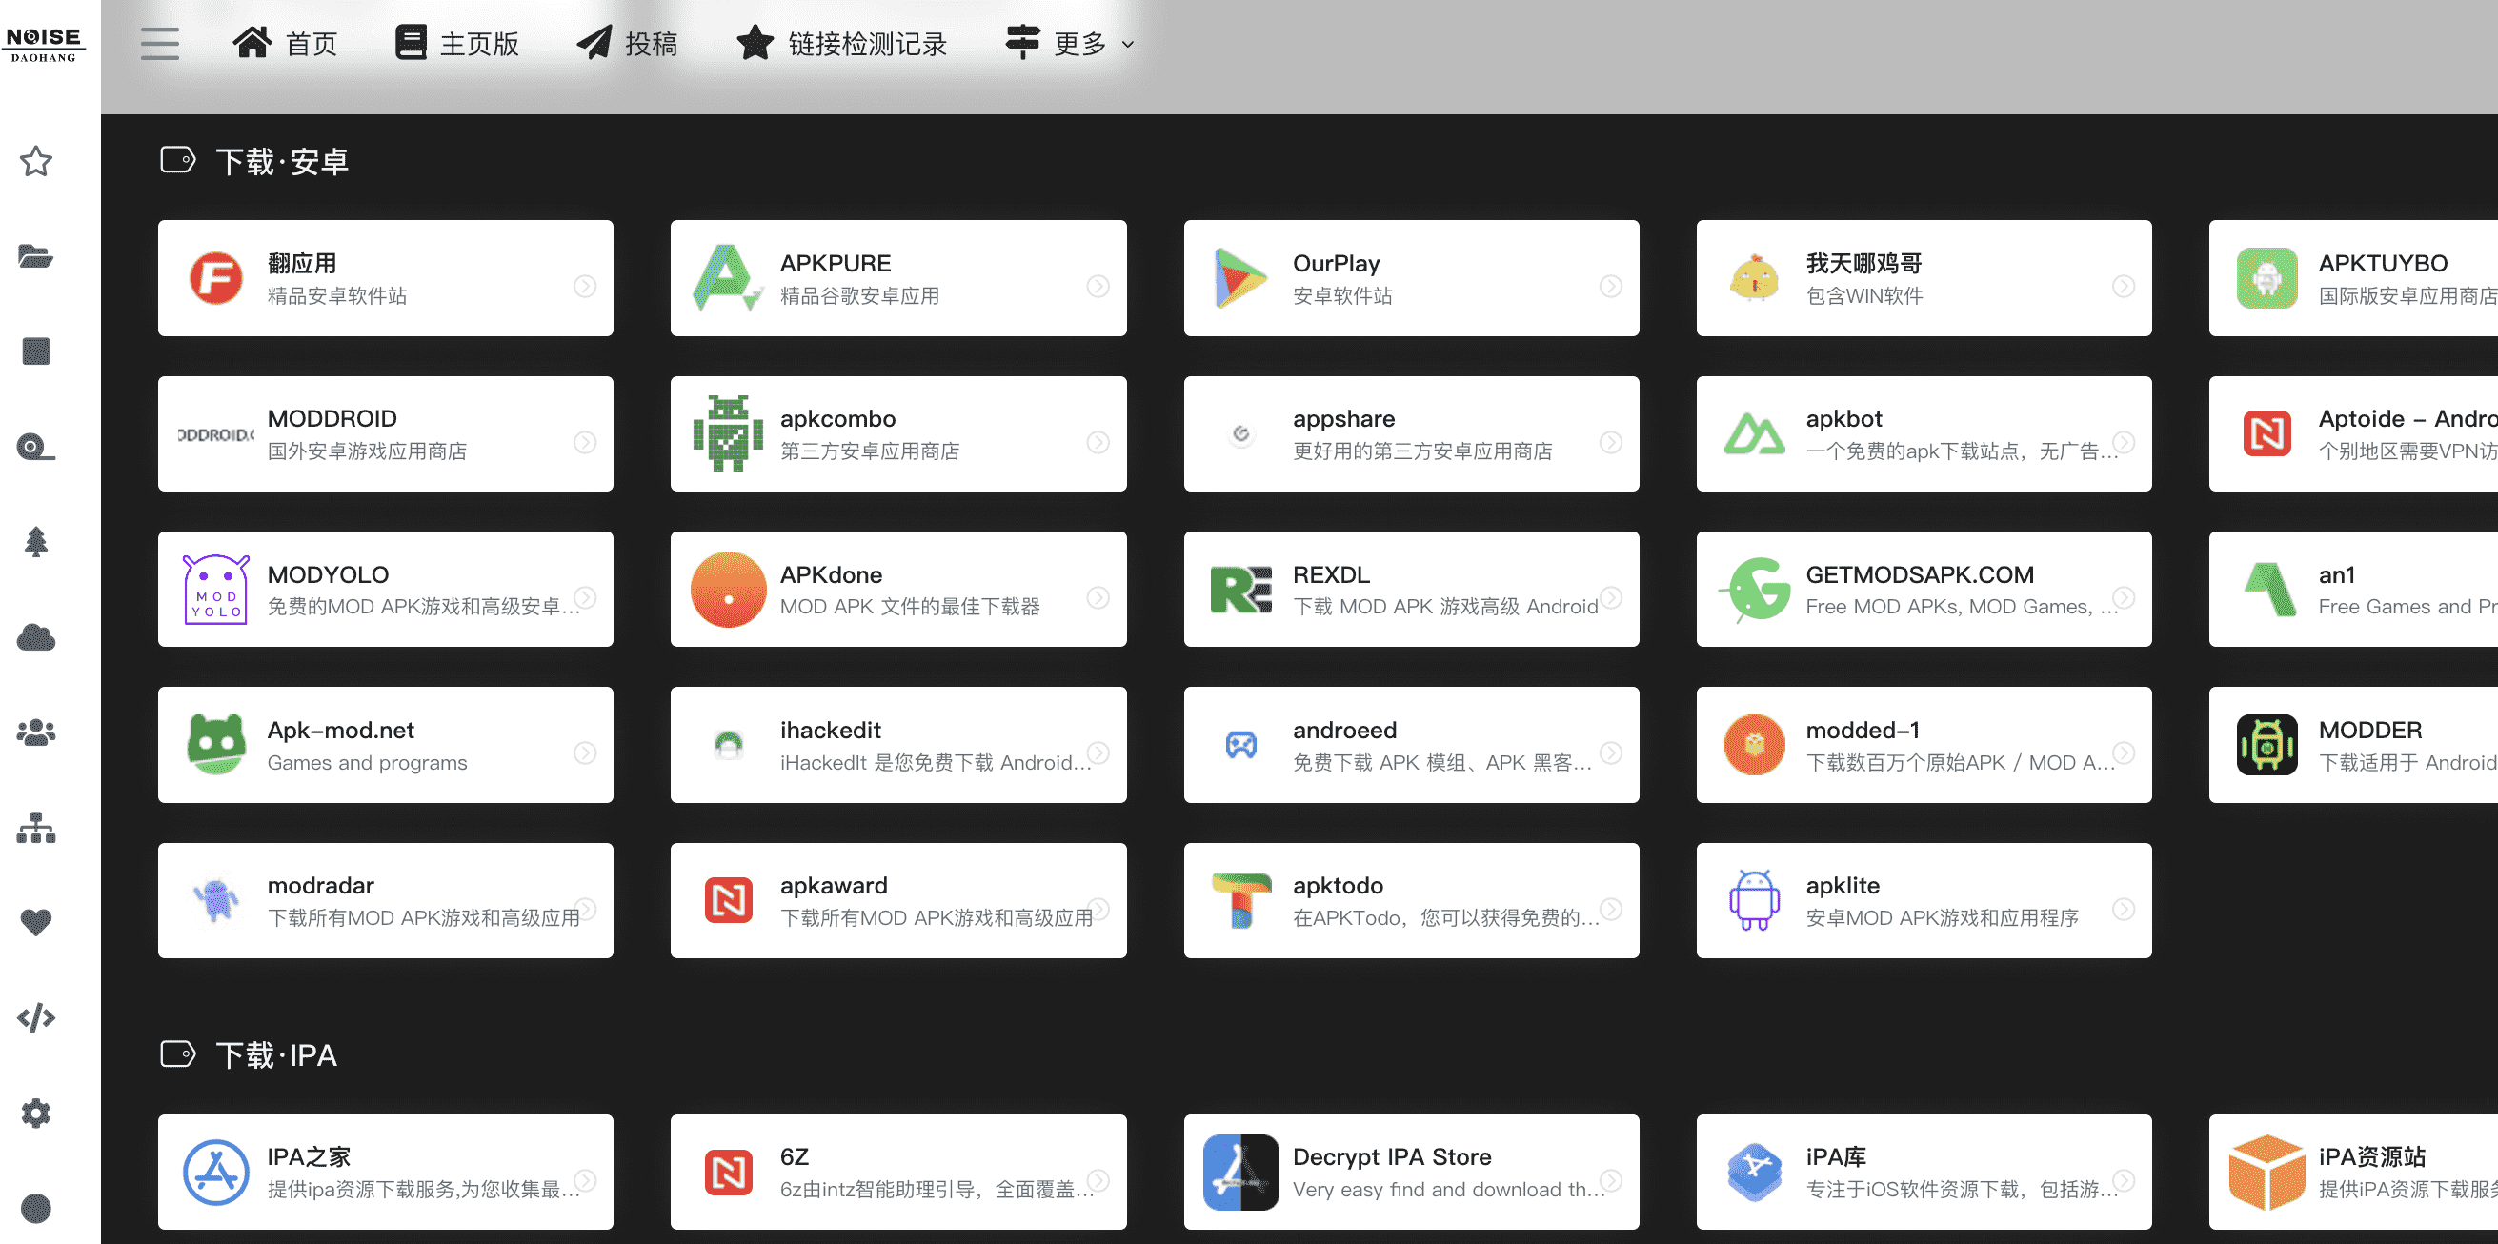Click the code brackets icon in sidebar

coord(36,1017)
